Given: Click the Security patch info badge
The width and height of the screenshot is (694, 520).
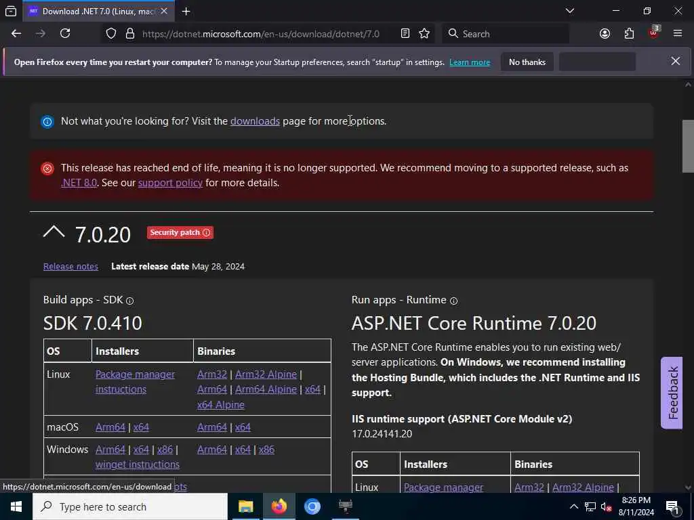Looking at the screenshot, I should [x=180, y=233].
